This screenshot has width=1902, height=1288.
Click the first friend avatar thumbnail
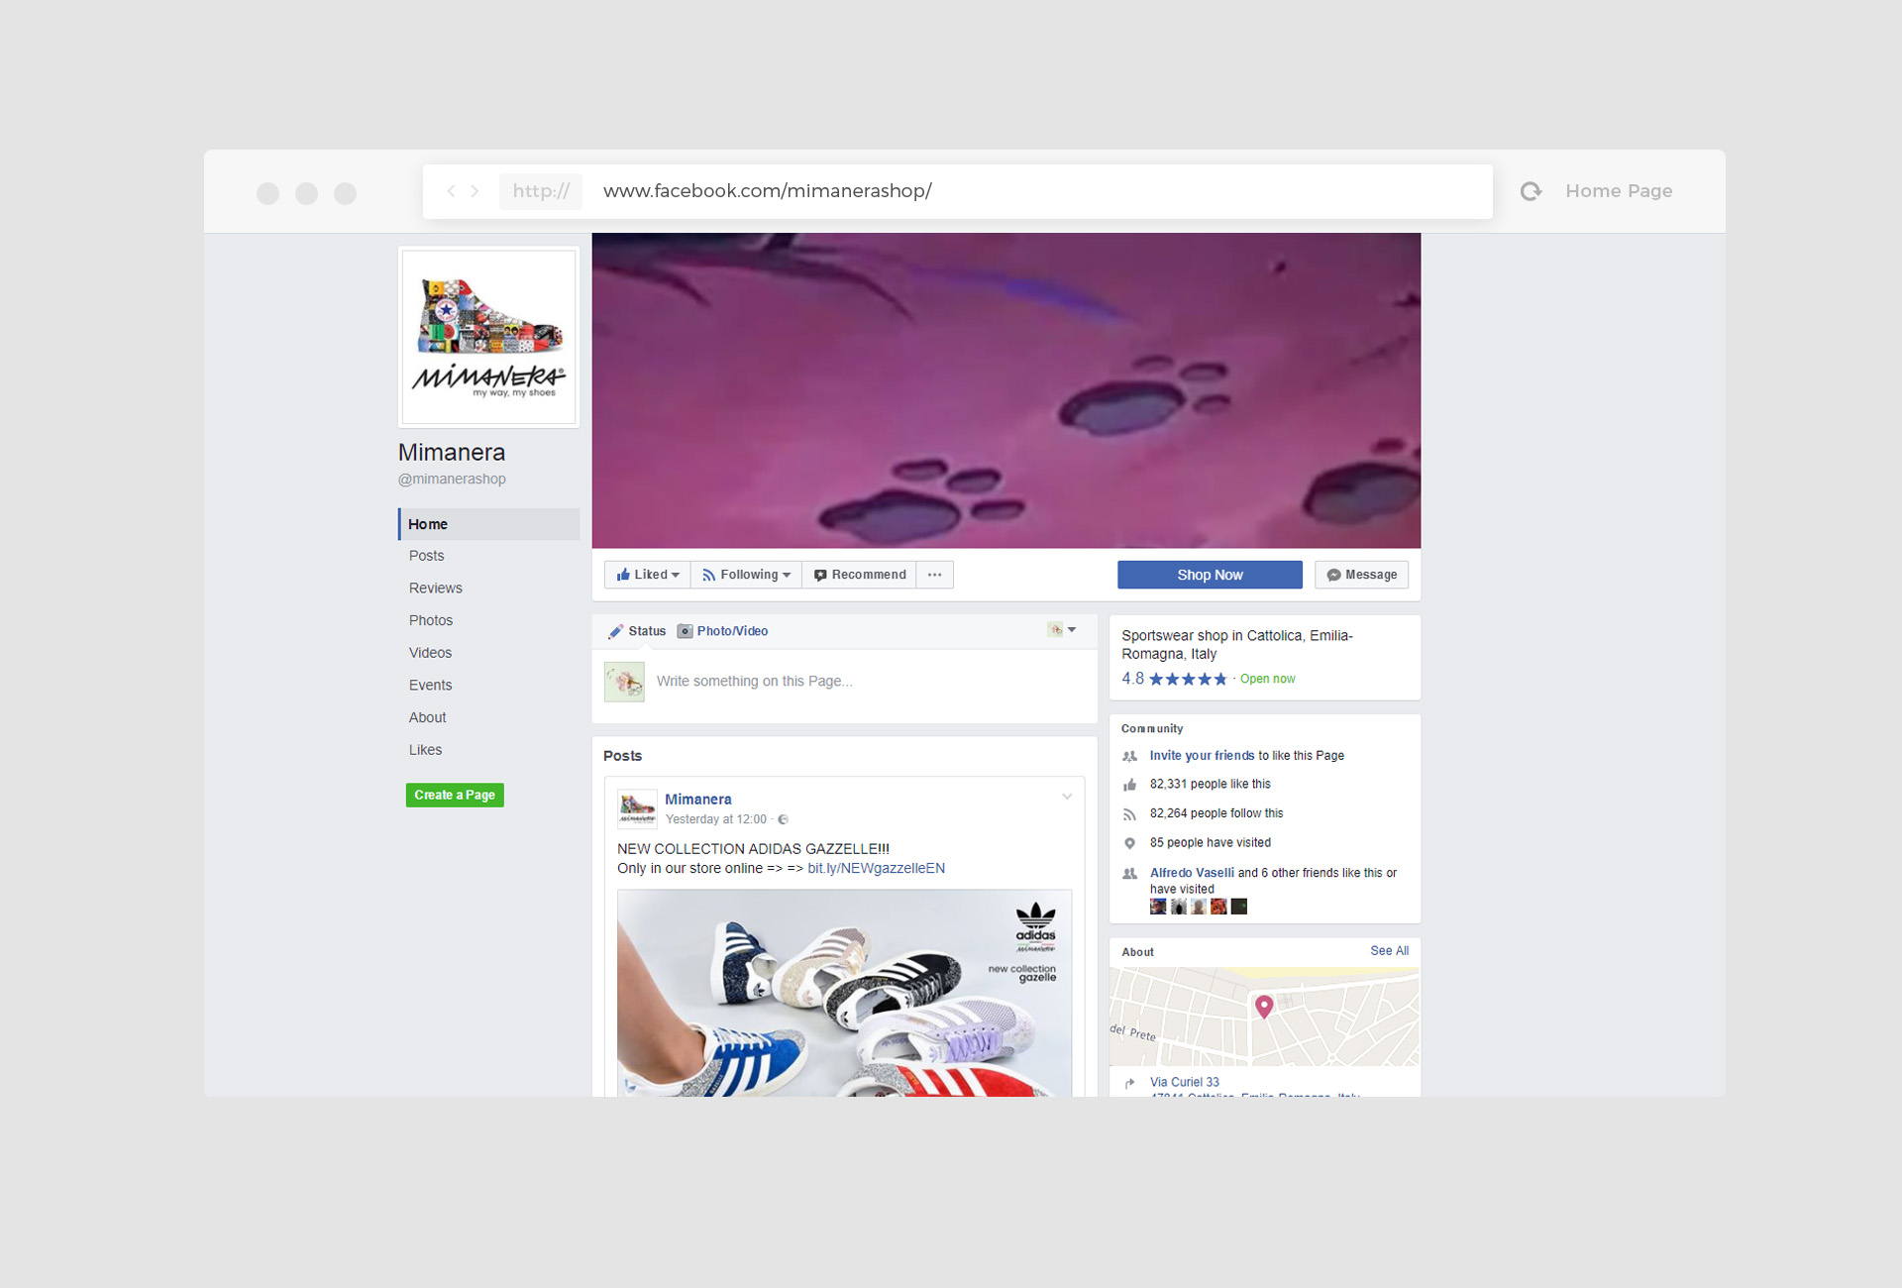[1158, 907]
